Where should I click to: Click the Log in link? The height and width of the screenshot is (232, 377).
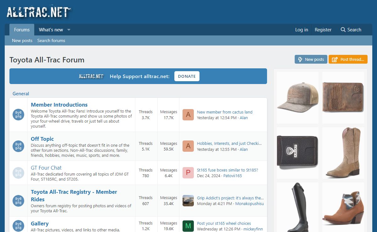302,30
